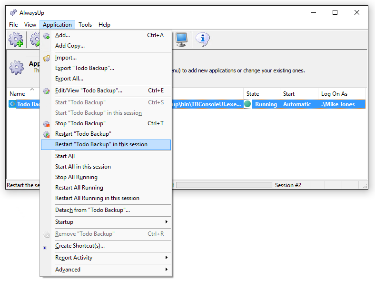The width and height of the screenshot is (375, 281).
Task: Minimize the AlwaysUp window
Action: click(x=314, y=12)
